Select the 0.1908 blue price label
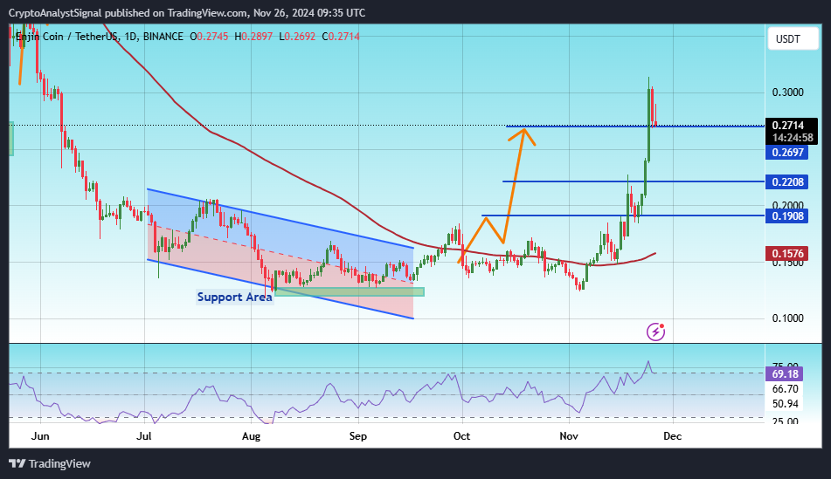Image resolution: width=831 pixels, height=479 pixels. [787, 216]
